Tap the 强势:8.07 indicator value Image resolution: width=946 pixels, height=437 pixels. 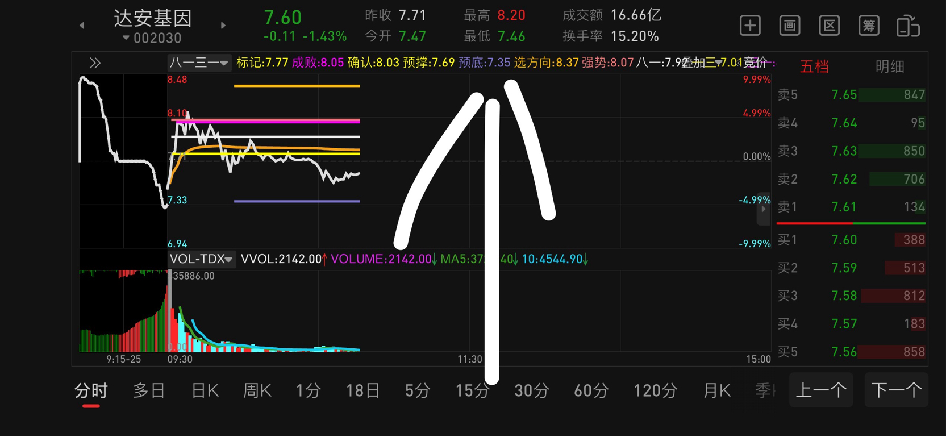(x=607, y=63)
